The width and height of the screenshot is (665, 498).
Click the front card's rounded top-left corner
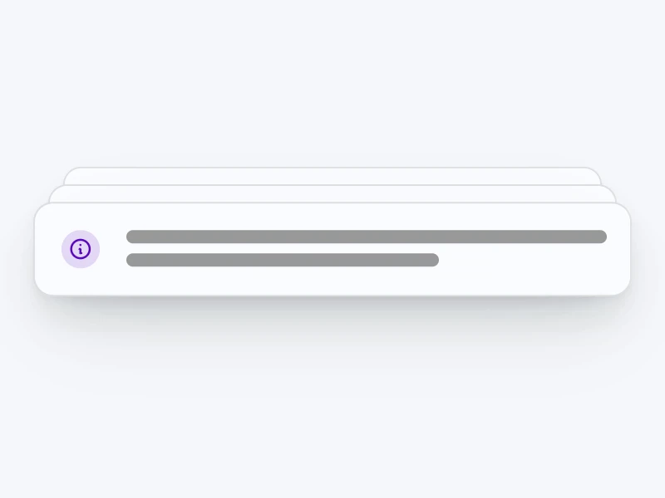click(x=42, y=211)
